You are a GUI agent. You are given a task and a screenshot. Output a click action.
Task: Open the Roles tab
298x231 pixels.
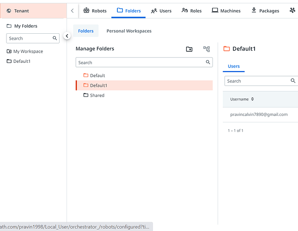(x=192, y=11)
